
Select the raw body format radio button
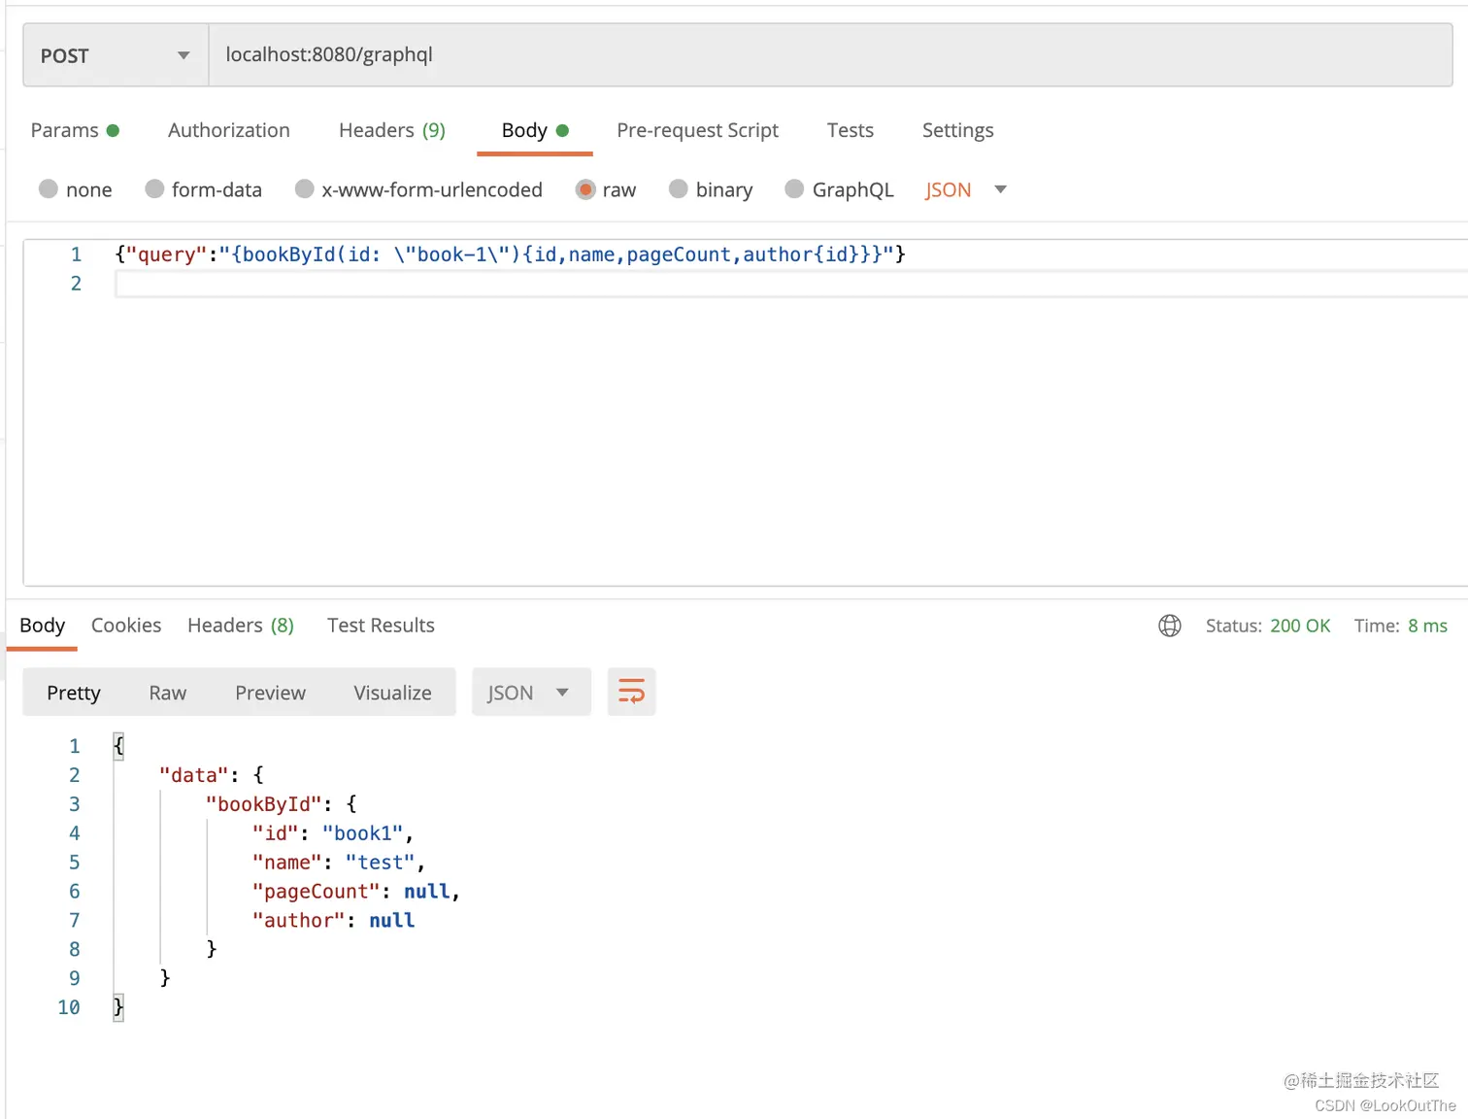[x=585, y=189]
